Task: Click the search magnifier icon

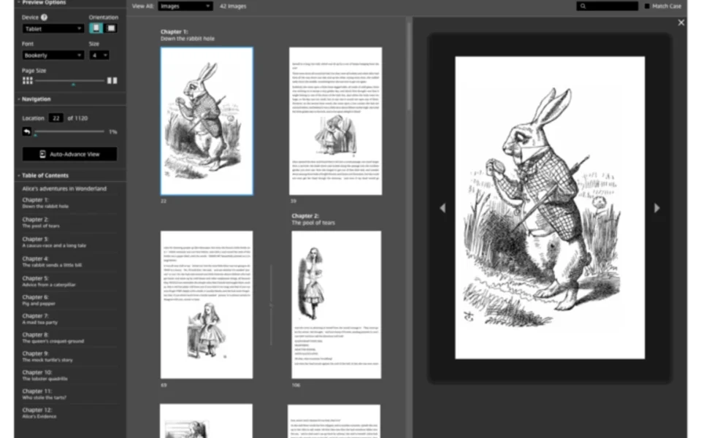Action: pyautogui.click(x=583, y=7)
